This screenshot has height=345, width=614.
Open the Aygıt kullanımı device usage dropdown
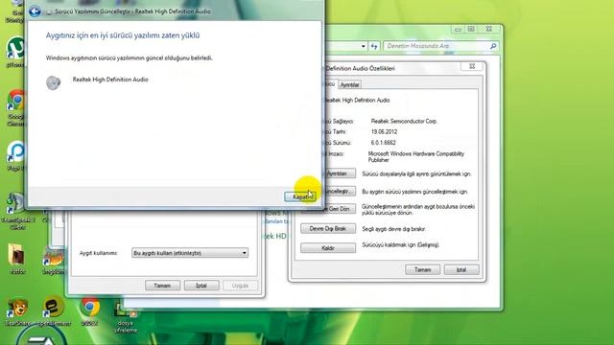click(190, 253)
